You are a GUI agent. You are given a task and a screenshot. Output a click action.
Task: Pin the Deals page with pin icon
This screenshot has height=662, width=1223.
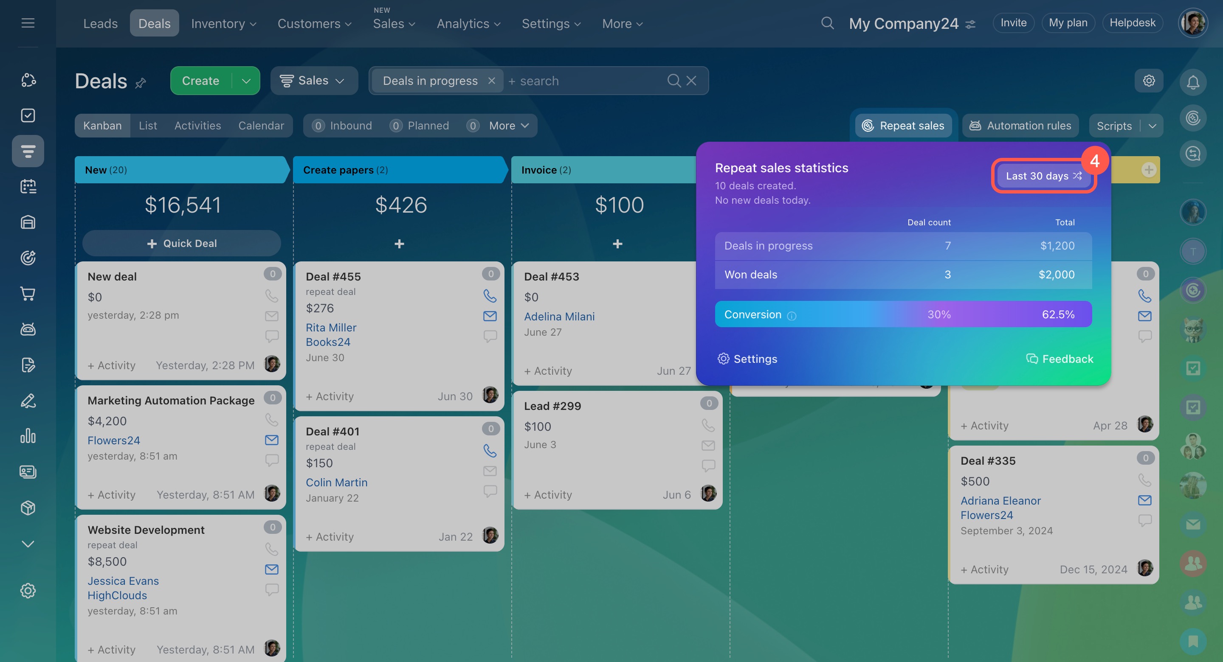point(140,84)
